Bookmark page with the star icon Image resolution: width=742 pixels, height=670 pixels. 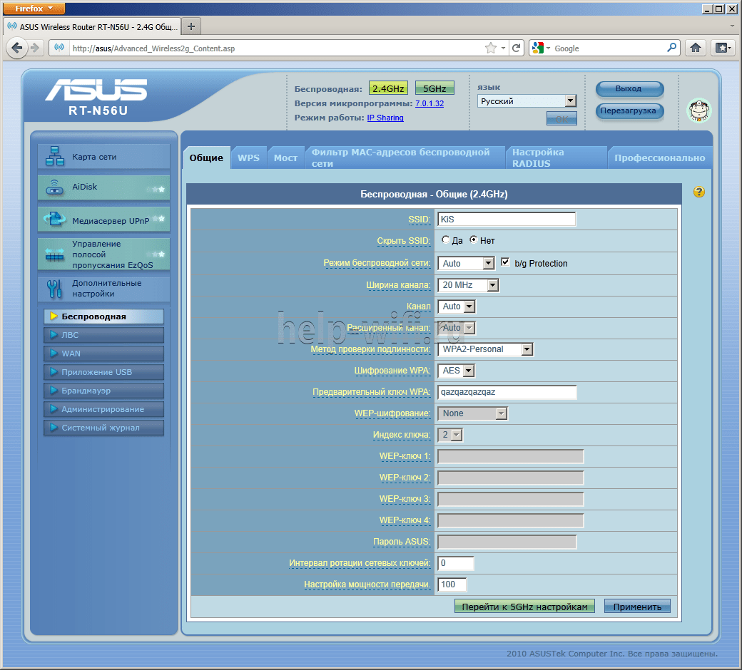(490, 48)
